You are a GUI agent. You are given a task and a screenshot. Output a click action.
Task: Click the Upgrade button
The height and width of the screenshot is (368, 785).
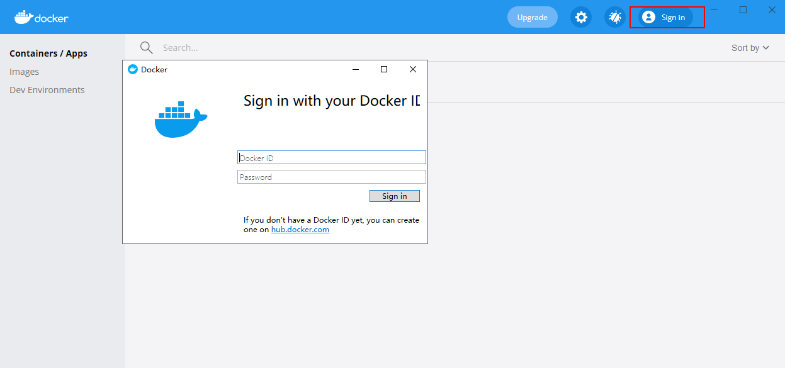[533, 17]
